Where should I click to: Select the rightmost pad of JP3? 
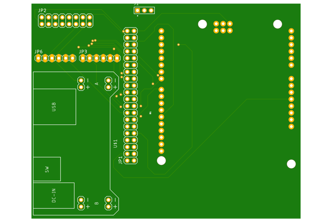coord(117,58)
